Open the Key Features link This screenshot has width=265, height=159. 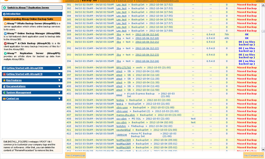click(x=14, y=80)
